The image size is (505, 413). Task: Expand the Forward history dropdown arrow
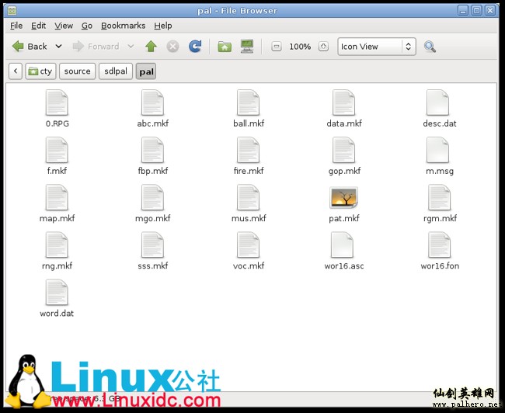pos(131,47)
